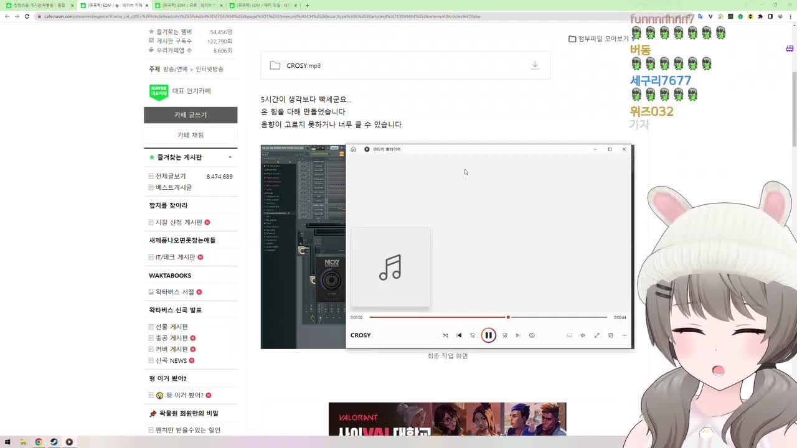This screenshot has width=797, height=448.
Task: Open the media player volume control
Action: coord(582,335)
